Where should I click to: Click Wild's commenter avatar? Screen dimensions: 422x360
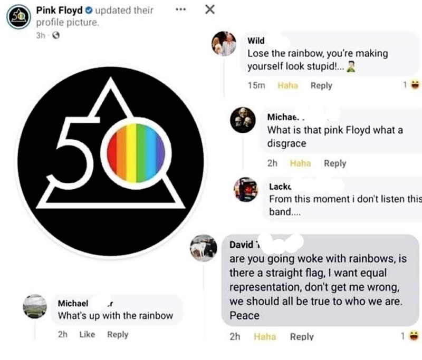[x=224, y=44]
